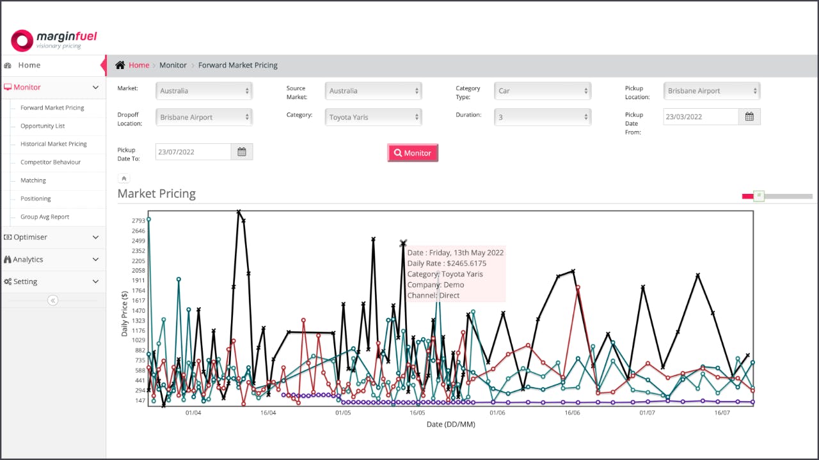Open the Pickup Date To calendar icon

coord(242,152)
